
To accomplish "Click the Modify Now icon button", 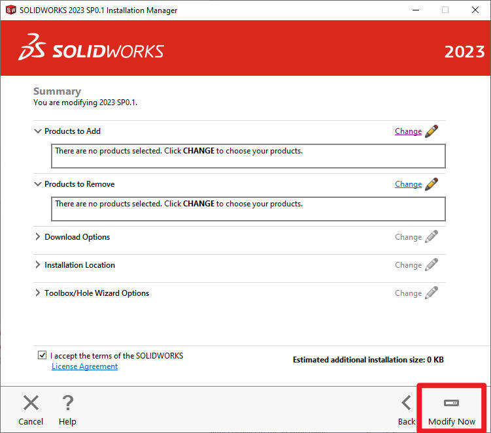I will click(451, 403).
